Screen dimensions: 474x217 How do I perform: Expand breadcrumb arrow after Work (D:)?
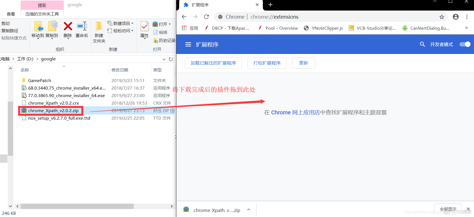point(37,59)
